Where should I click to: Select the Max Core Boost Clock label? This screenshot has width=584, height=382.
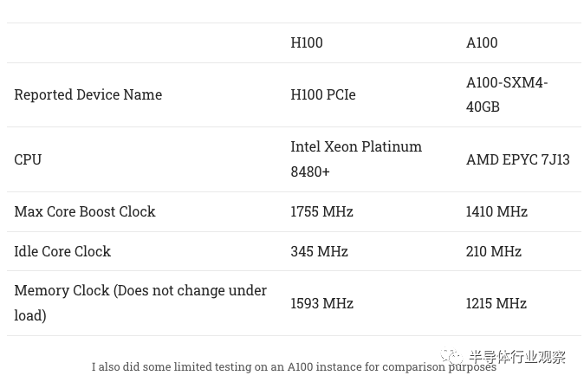click(x=85, y=211)
